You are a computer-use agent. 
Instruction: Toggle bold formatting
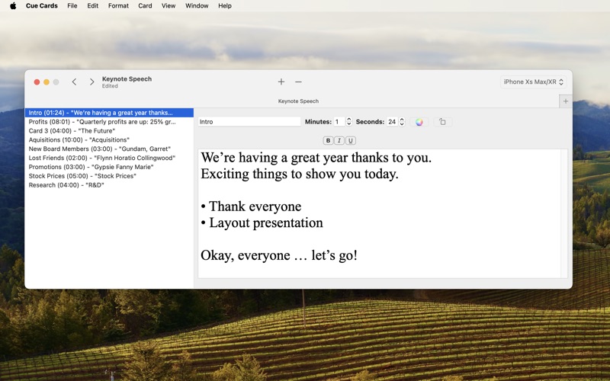tap(328, 140)
